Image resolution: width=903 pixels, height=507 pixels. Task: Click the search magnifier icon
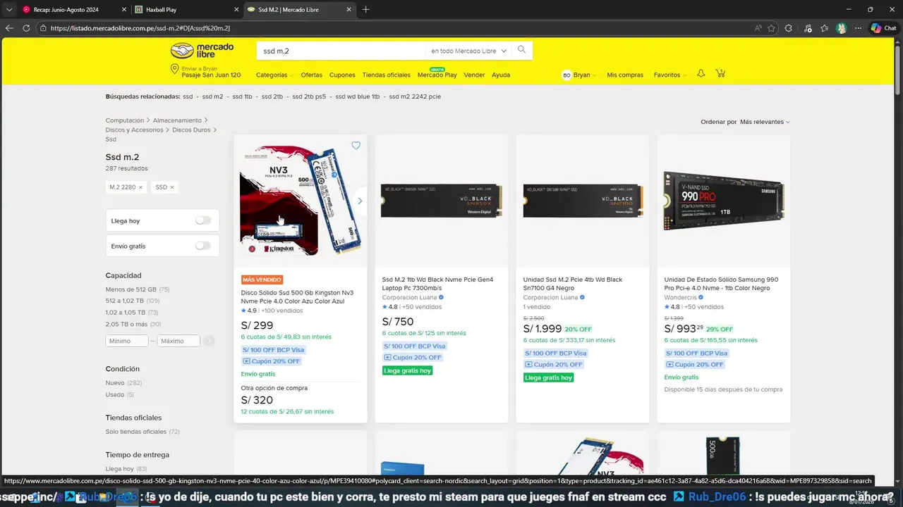522,50
